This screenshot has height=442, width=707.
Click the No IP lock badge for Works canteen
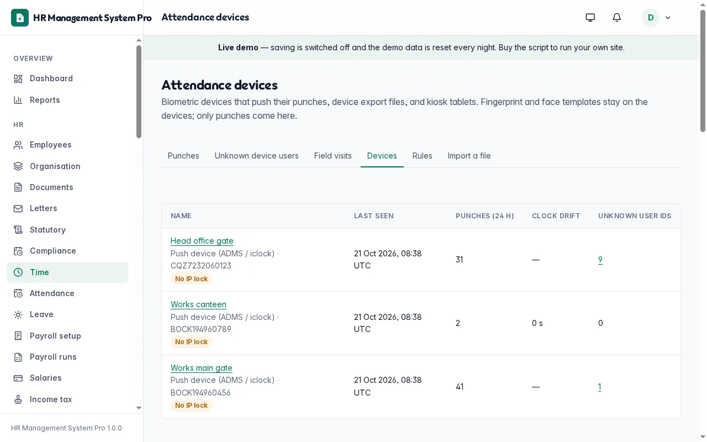pyautogui.click(x=192, y=342)
